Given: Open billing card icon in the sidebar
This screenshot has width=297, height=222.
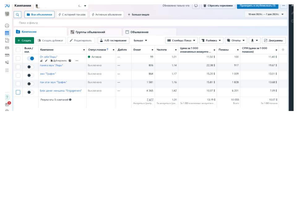Looking at the screenshot, I should coord(7,55).
